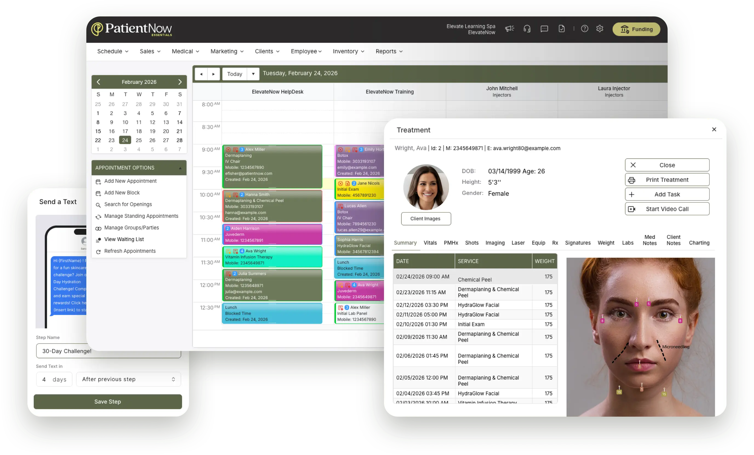Open the headset support icon
754x455 pixels.
(x=527, y=29)
